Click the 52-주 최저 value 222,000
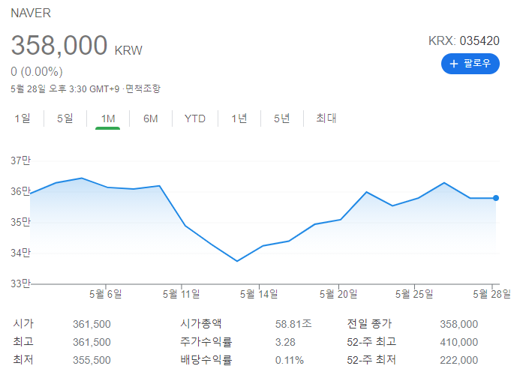Viewport: 514px width, 384px height. 459,360
